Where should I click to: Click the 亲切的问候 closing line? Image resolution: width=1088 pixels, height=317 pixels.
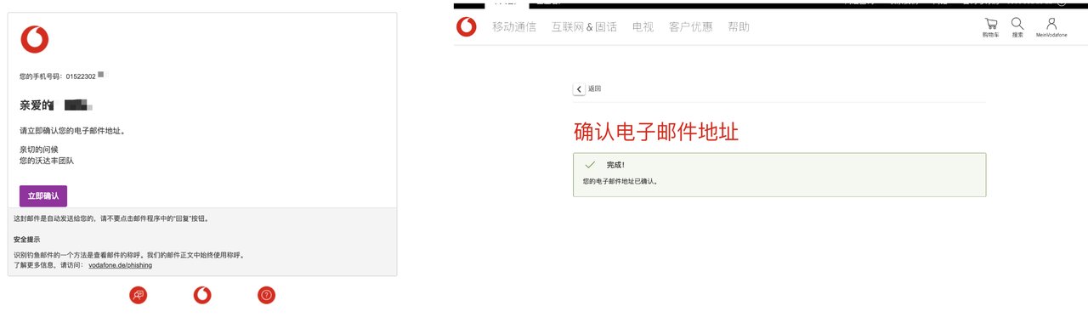tap(39, 149)
